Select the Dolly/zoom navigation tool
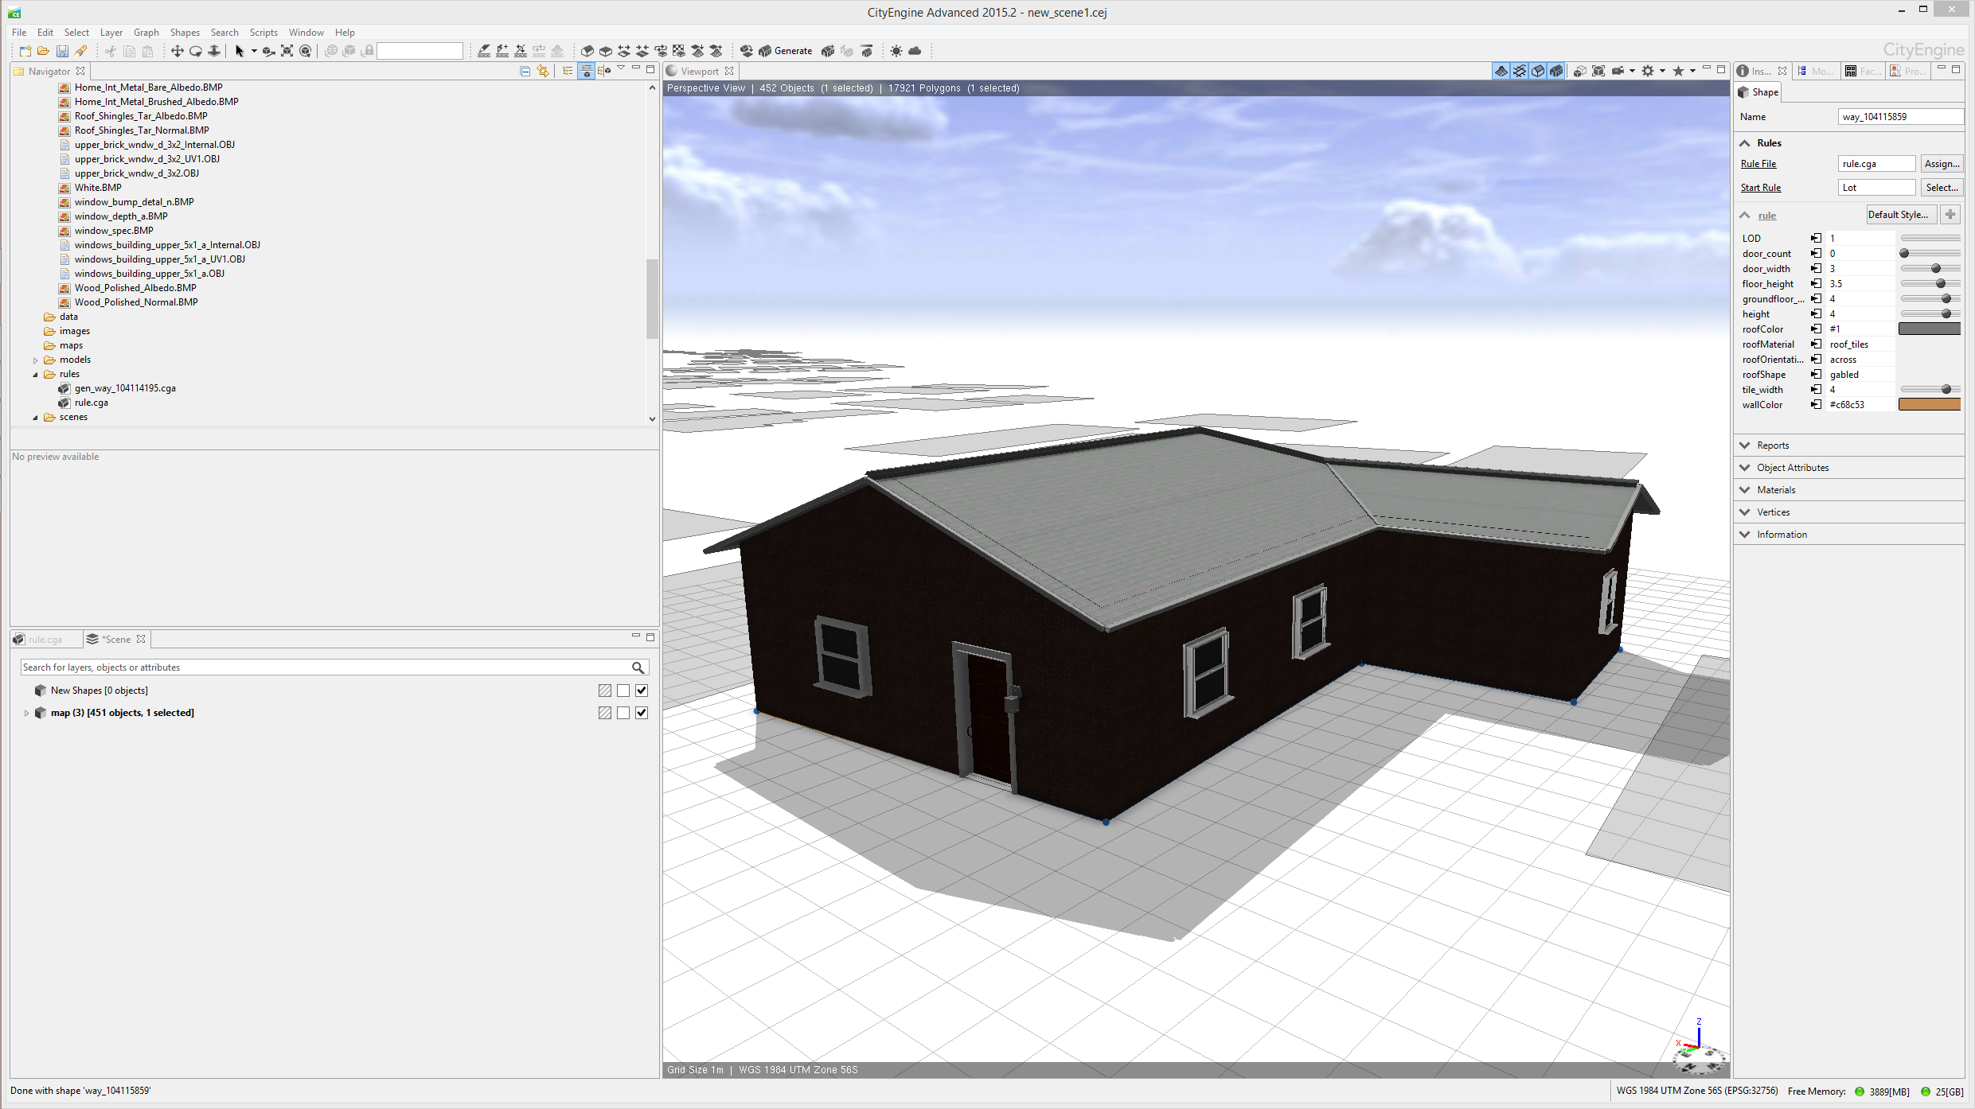The image size is (1975, 1109). [x=214, y=51]
